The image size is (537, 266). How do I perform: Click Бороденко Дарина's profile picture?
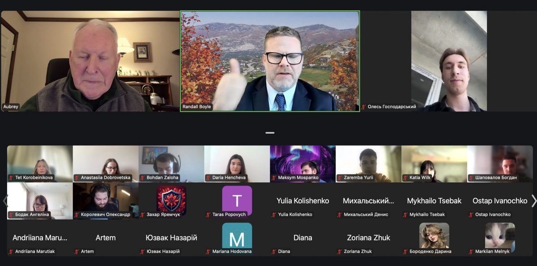click(x=434, y=236)
